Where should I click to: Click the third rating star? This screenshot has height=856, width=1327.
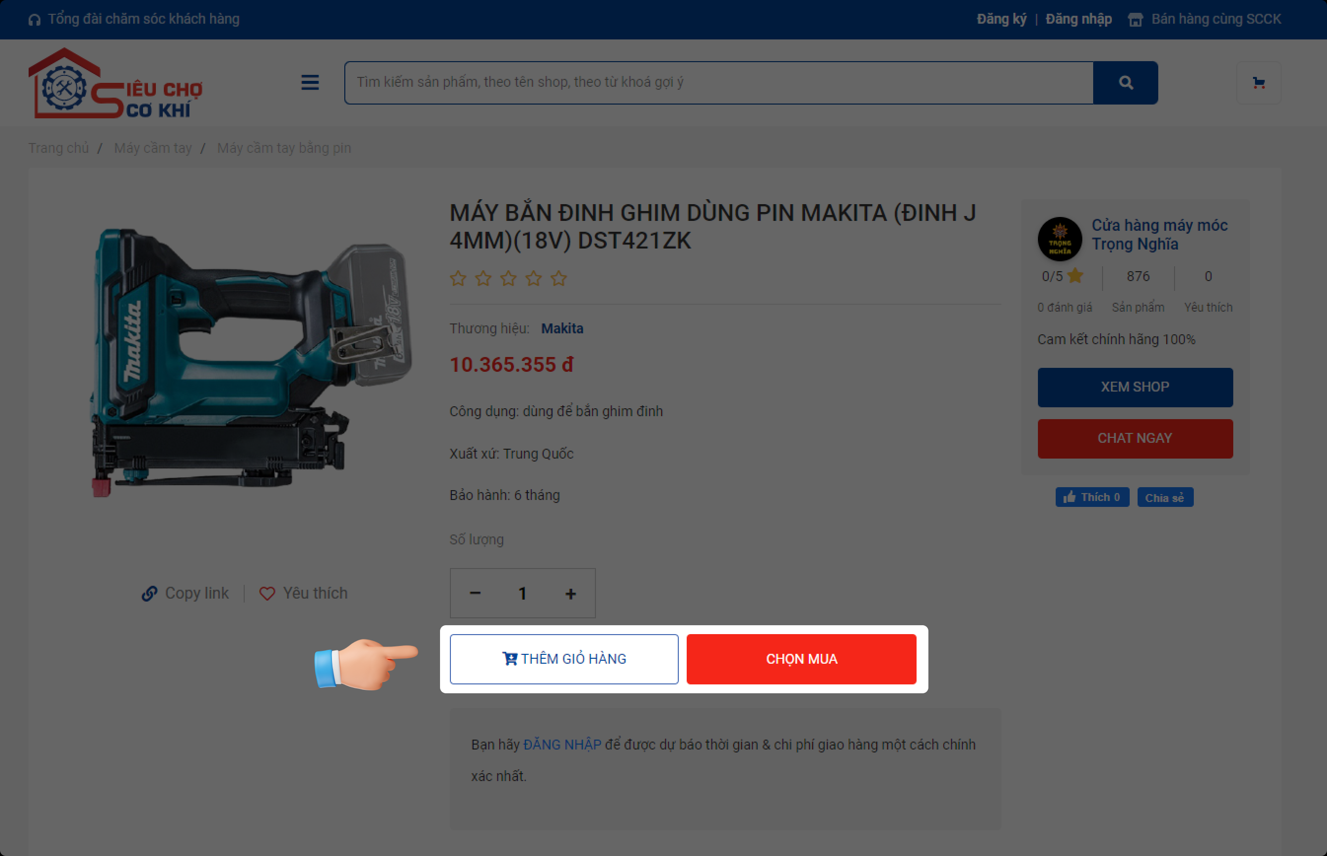tap(508, 278)
